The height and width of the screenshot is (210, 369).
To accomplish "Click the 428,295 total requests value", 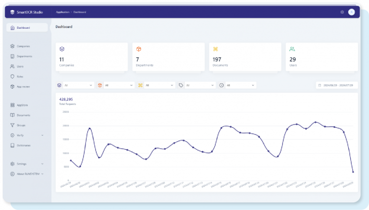I will pyautogui.click(x=66, y=99).
